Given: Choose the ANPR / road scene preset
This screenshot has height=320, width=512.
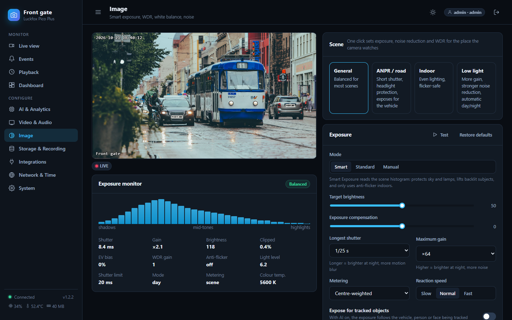Looking at the screenshot, I should [391, 88].
